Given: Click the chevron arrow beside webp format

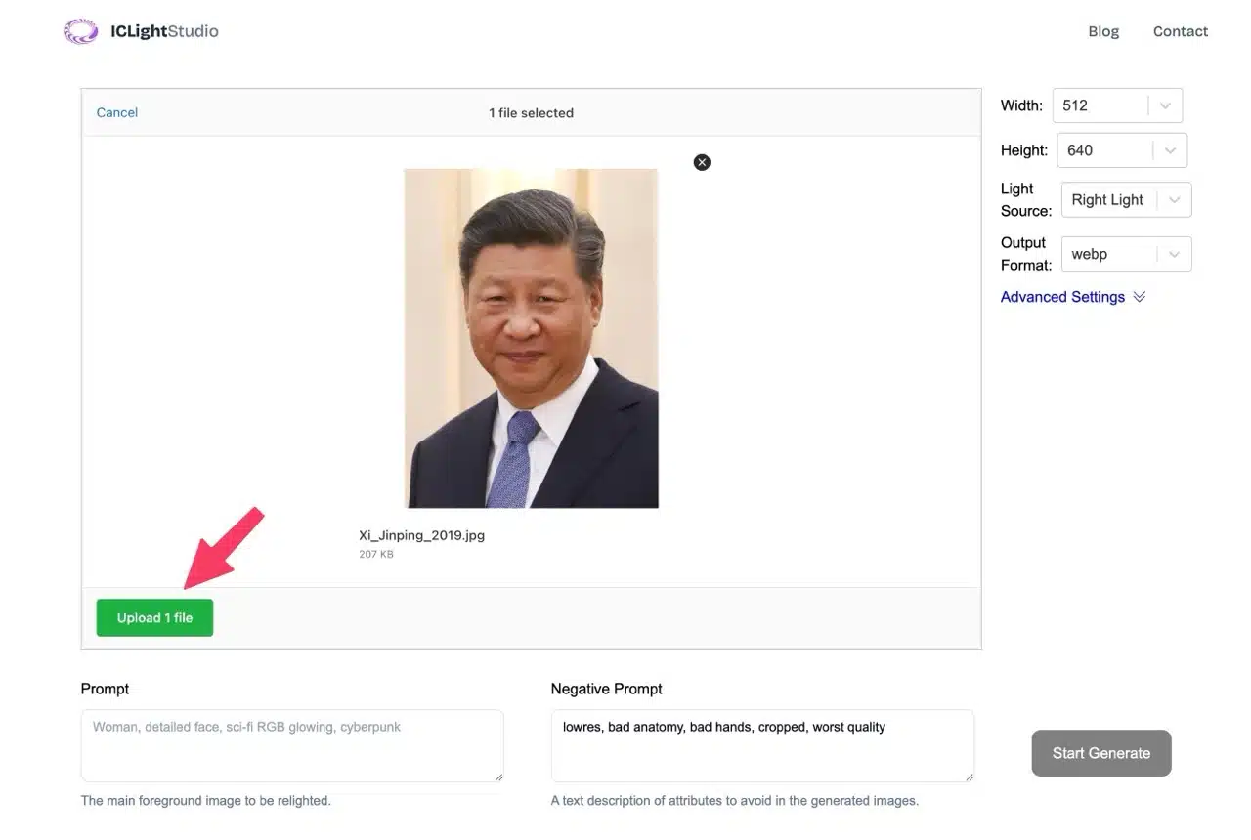Looking at the screenshot, I should [x=1174, y=254].
